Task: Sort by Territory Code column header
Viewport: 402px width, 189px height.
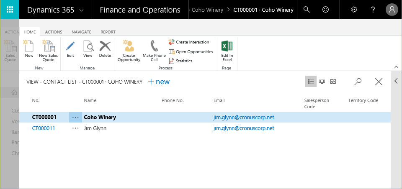Action: [363, 100]
